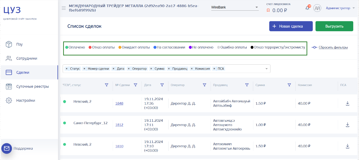Expand the Администратор user menu
The height and width of the screenshot is (160, 359).
click(x=340, y=8)
